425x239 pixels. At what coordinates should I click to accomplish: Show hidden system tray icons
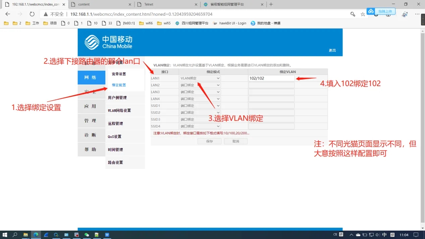tap(352, 235)
